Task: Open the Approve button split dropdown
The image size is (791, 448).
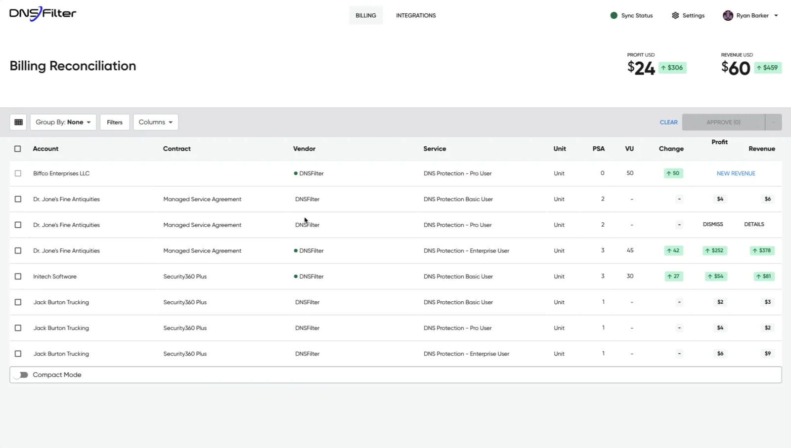Action: [x=774, y=122]
